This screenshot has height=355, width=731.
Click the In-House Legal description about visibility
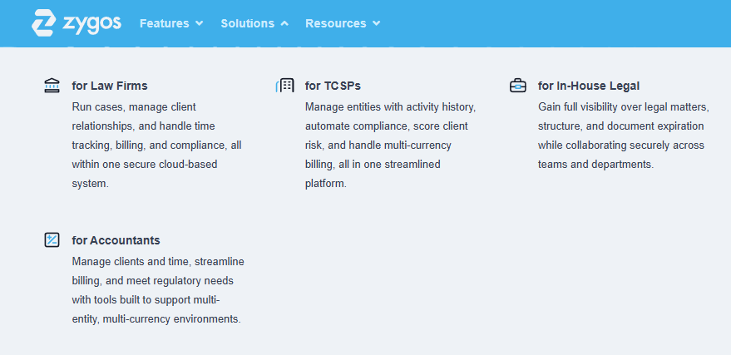point(621,136)
